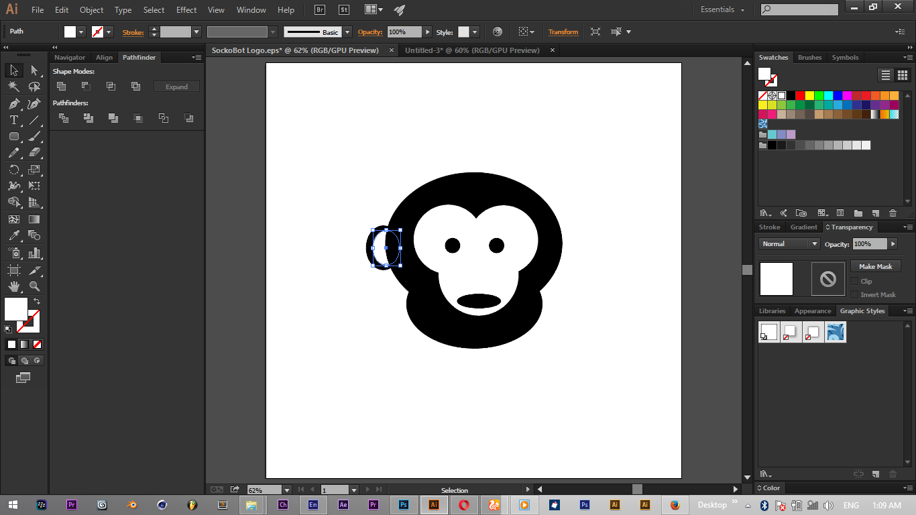
Task: Open the Object menu
Action: coord(91,10)
